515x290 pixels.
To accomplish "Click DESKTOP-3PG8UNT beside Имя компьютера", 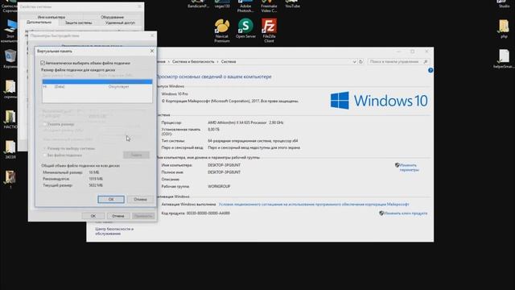I will pos(224,165).
